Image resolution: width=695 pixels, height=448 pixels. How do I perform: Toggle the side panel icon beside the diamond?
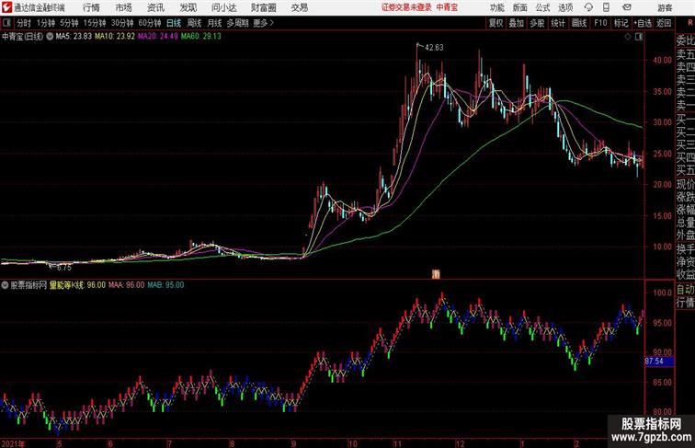click(639, 37)
